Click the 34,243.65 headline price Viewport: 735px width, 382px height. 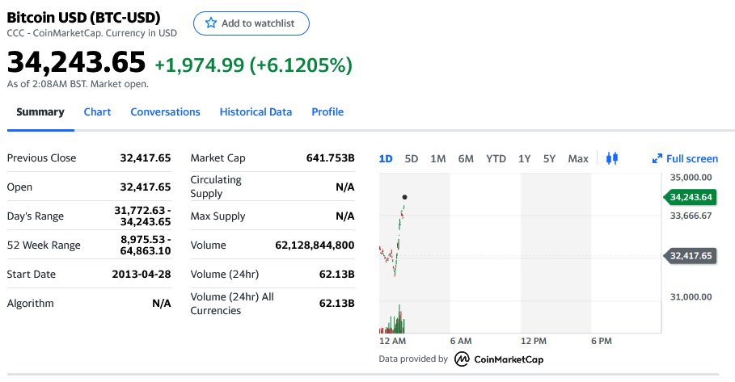tap(76, 62)
